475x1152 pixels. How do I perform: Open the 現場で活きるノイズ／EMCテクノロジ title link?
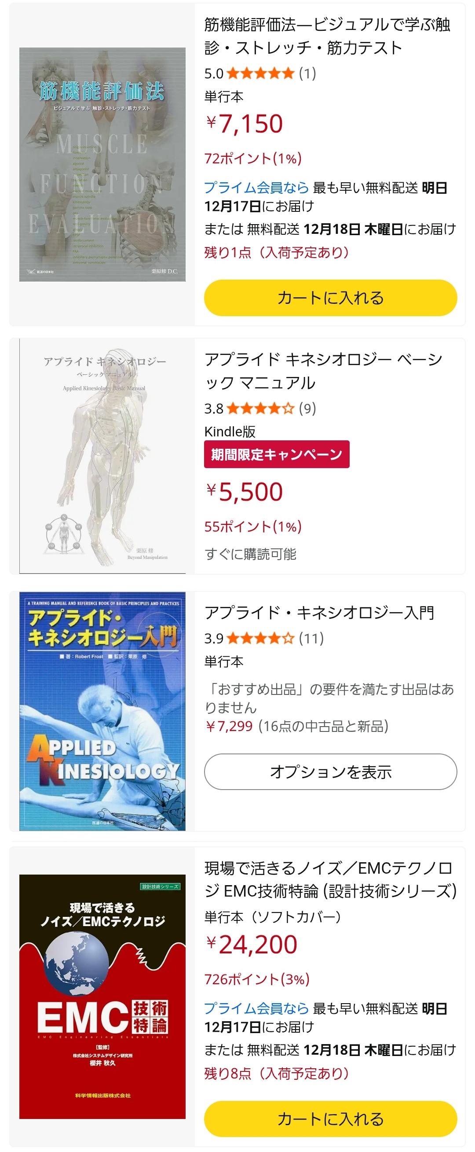[331, 880]
